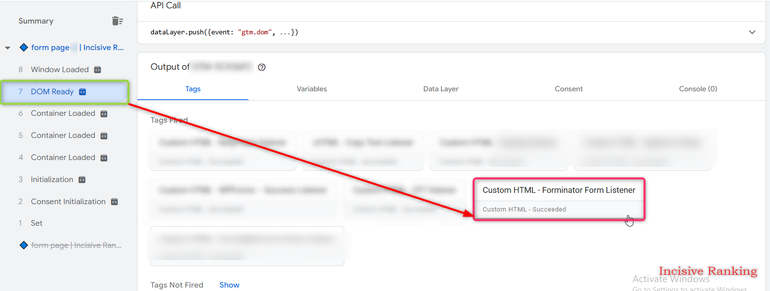
Task: Open the Summary view
Action: click(36, 21)
